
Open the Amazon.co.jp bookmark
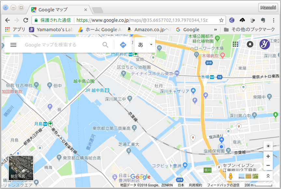(x=149, y=30)
